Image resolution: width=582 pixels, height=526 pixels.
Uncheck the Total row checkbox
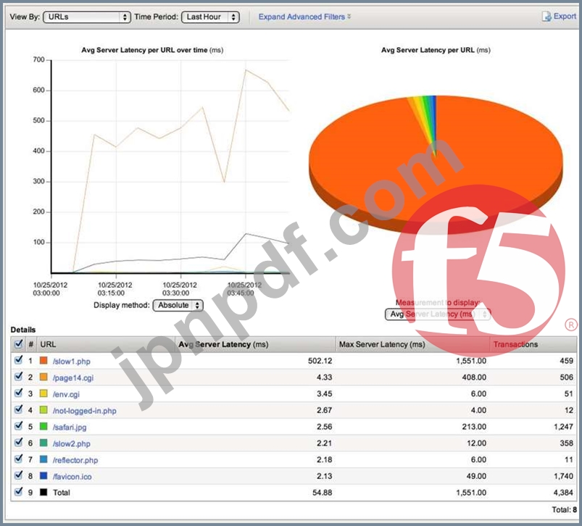tap(18, 492)
